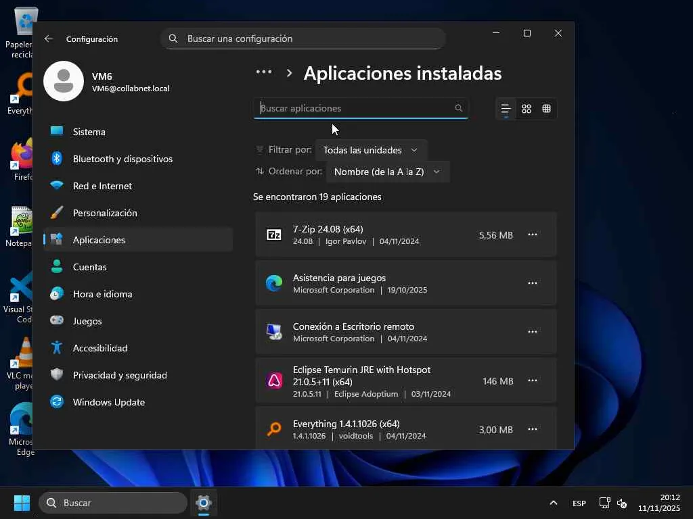Screen dimensions: 693x519
Task: Click the Bluetooth icon in sidebar
Action: click(57, 158)
